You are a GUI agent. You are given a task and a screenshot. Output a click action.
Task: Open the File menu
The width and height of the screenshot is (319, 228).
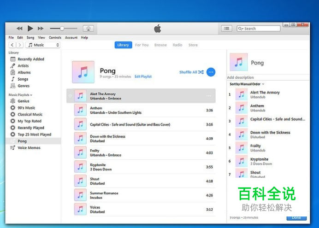[x=11, y=38]
